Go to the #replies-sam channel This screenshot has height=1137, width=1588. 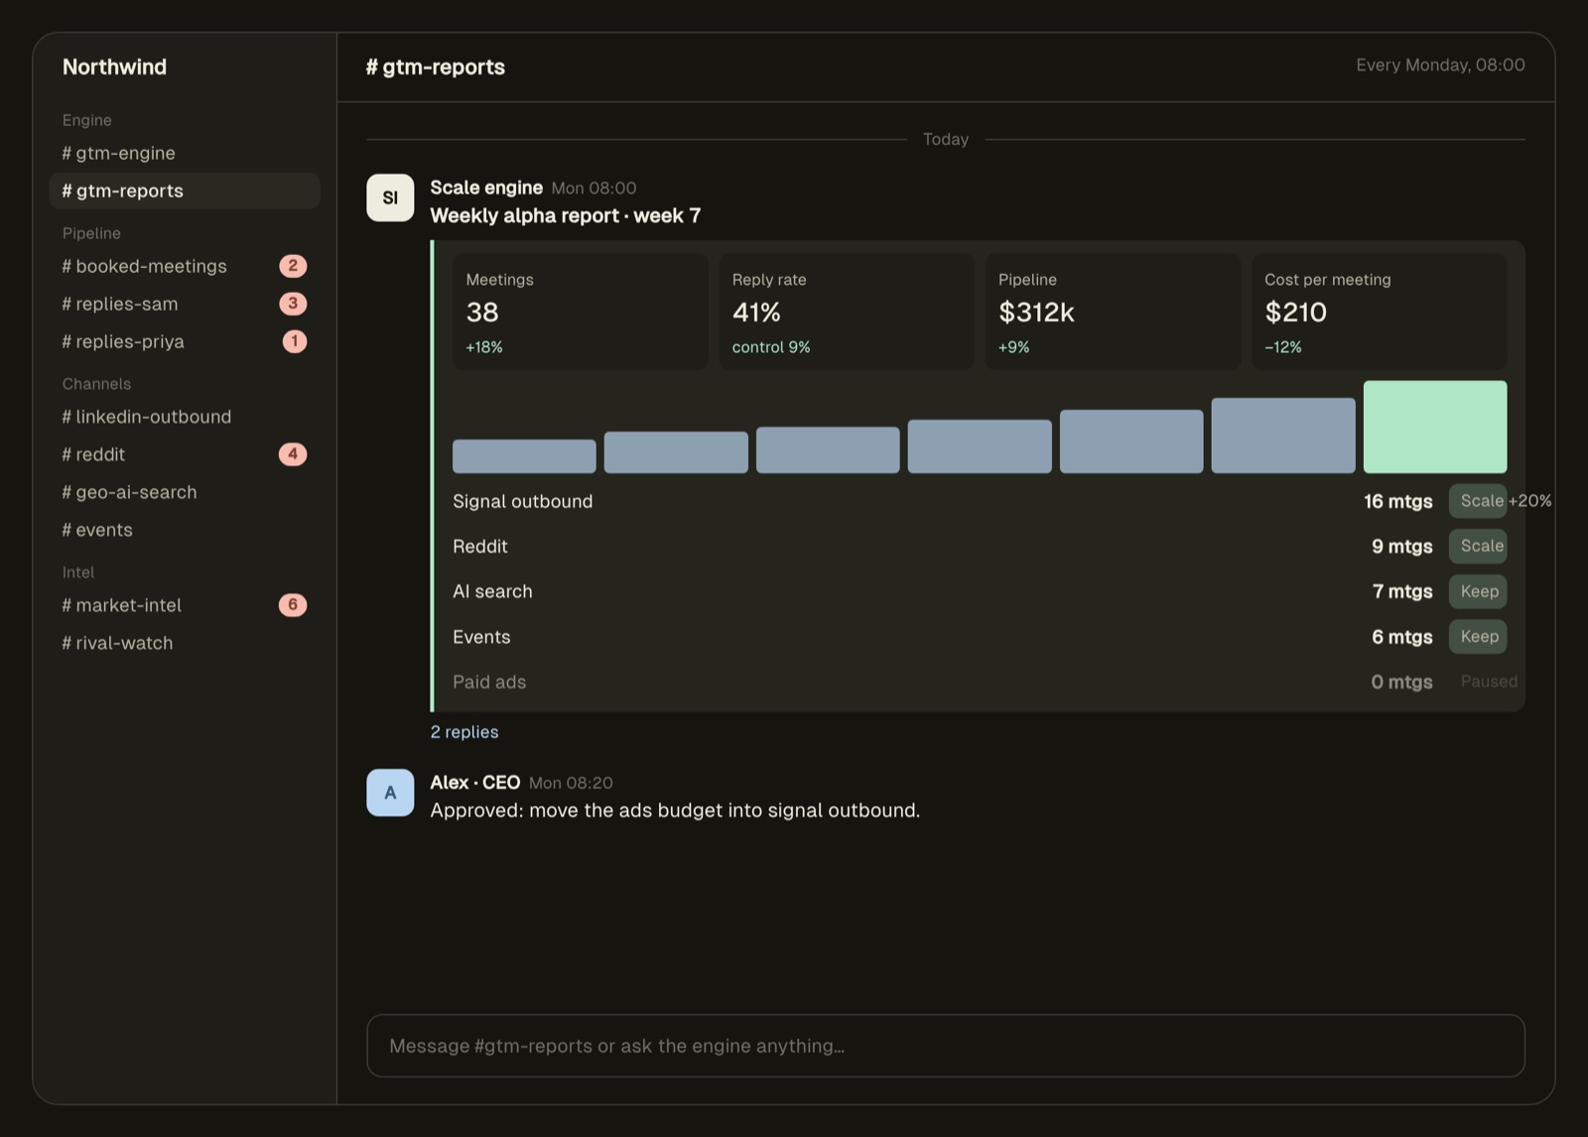click(x=185, y=304)
